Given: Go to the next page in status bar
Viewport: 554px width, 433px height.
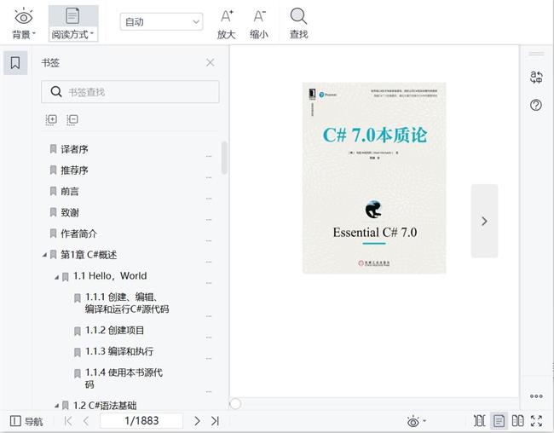Looking at the screenshot, I should 197,421.
